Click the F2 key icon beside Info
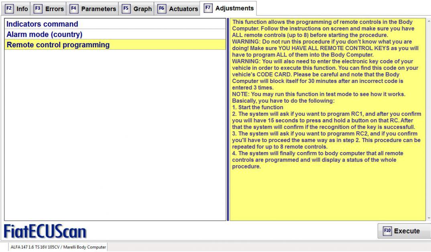 click(x=9, y=8)
